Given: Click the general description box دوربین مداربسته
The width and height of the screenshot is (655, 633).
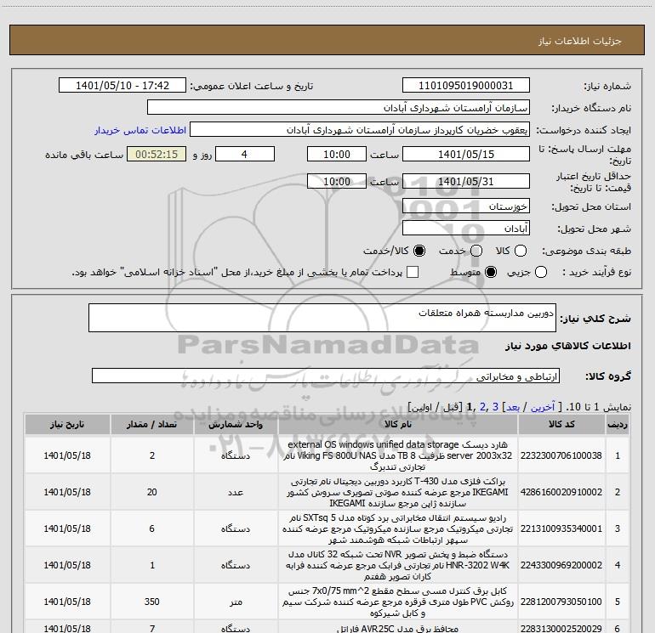Looking at the screenshot, I should (322, 318).
